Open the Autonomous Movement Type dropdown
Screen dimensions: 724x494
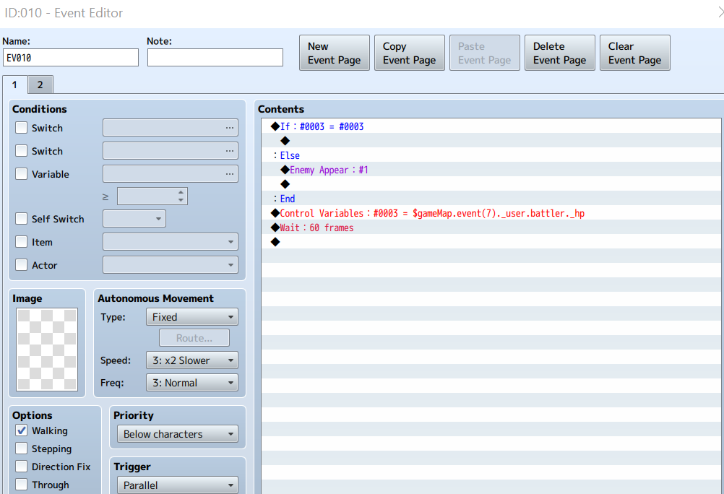[192, 317]
